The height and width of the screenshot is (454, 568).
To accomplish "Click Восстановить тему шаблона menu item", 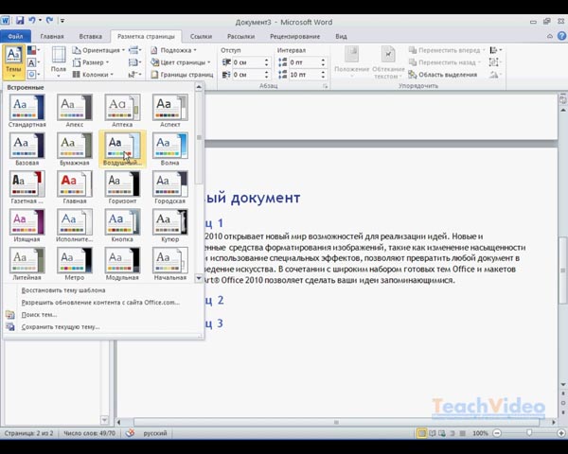I will [x=62, y=290].
